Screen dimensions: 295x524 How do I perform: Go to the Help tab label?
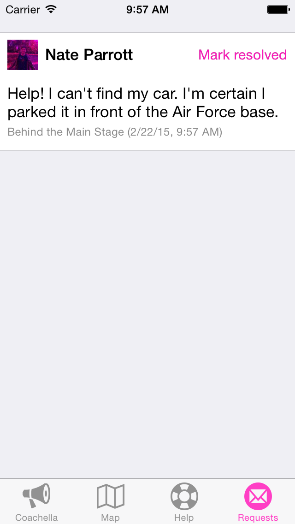[x=184, y=518]
